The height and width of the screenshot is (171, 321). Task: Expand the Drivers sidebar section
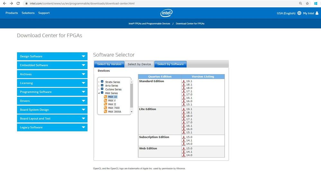pyautogui.click(x=52, y=101)
